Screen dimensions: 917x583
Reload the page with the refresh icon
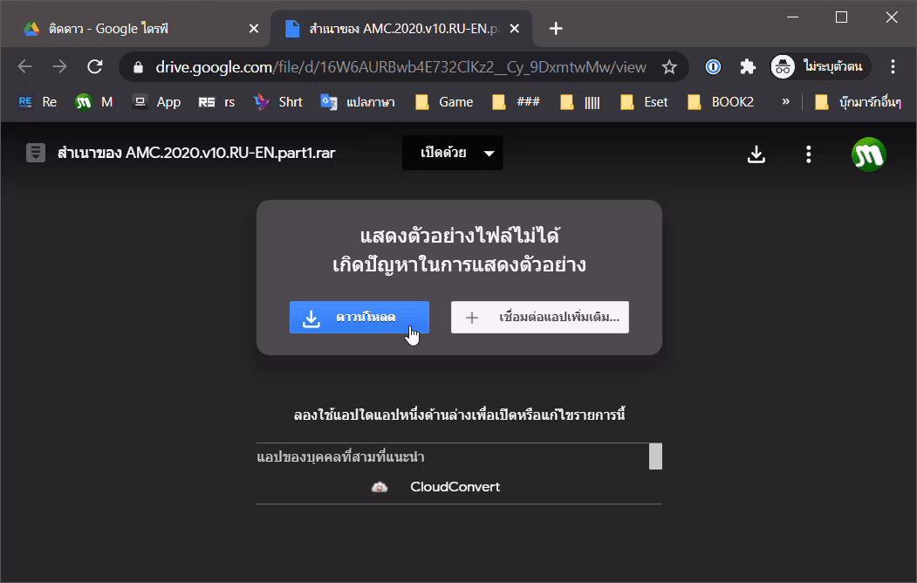pyautogui.click(x=95, y=66)
